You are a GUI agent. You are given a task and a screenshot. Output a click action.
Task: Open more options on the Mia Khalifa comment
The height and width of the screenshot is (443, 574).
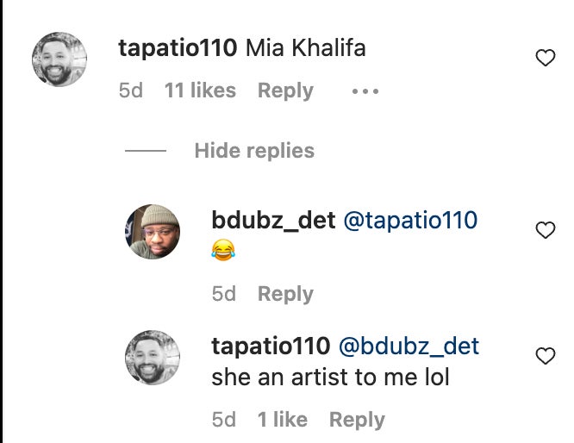coord(365,91)
